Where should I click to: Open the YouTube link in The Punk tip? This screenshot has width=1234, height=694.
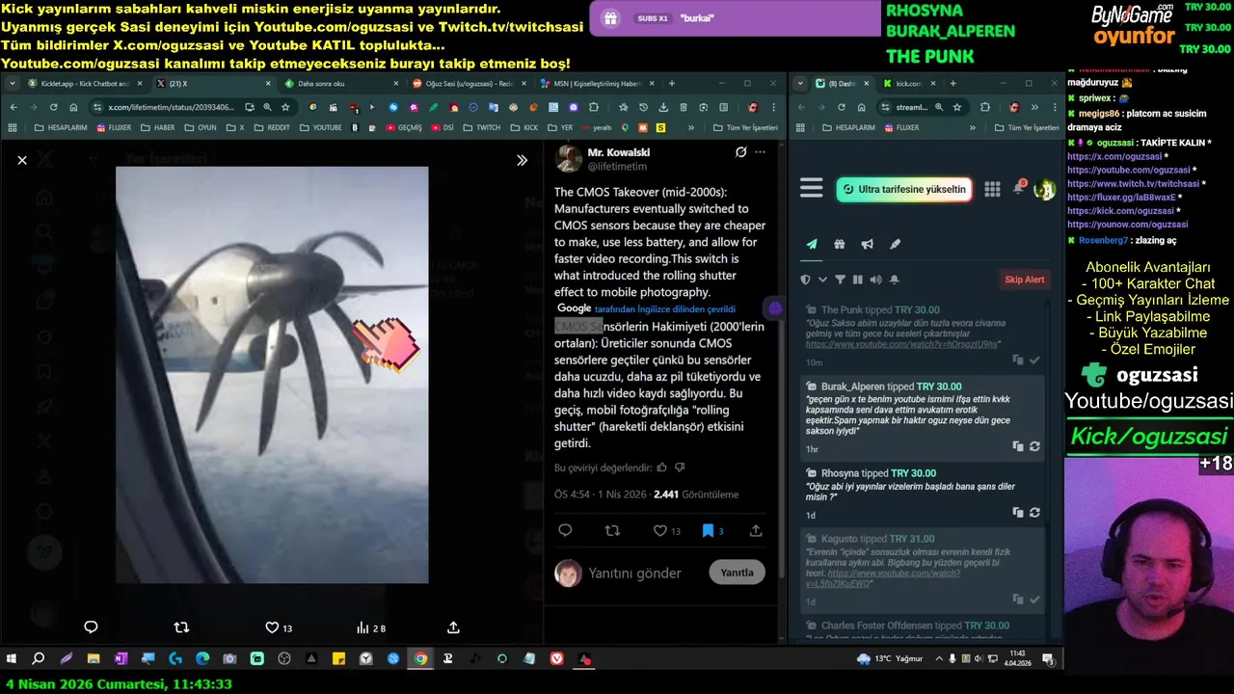pos(902,344)
